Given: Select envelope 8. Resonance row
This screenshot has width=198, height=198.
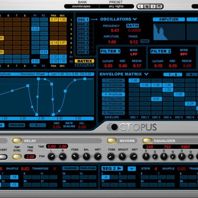Looking at the screenshot, I should point(114,113).
